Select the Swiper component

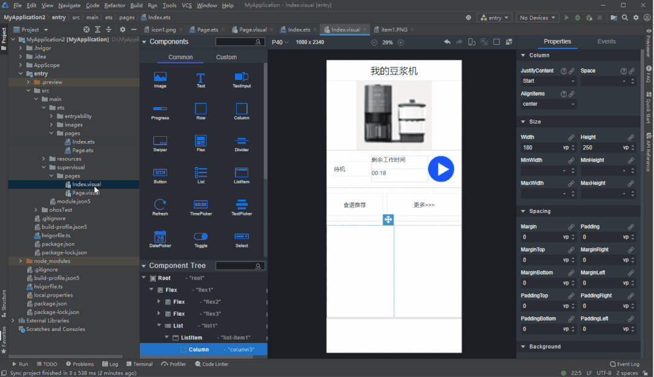[160, 143]
